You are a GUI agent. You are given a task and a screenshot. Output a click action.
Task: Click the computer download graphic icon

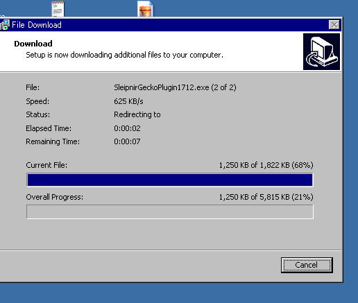[321, 51]
